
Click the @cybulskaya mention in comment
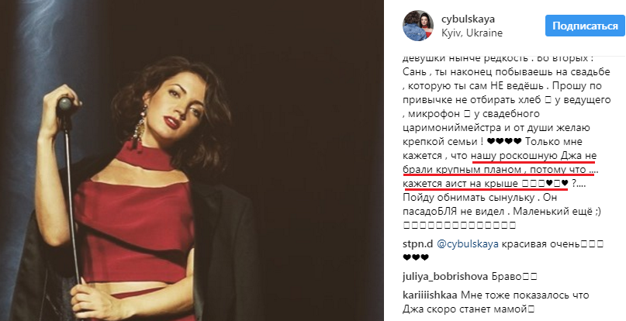[468, 244]
